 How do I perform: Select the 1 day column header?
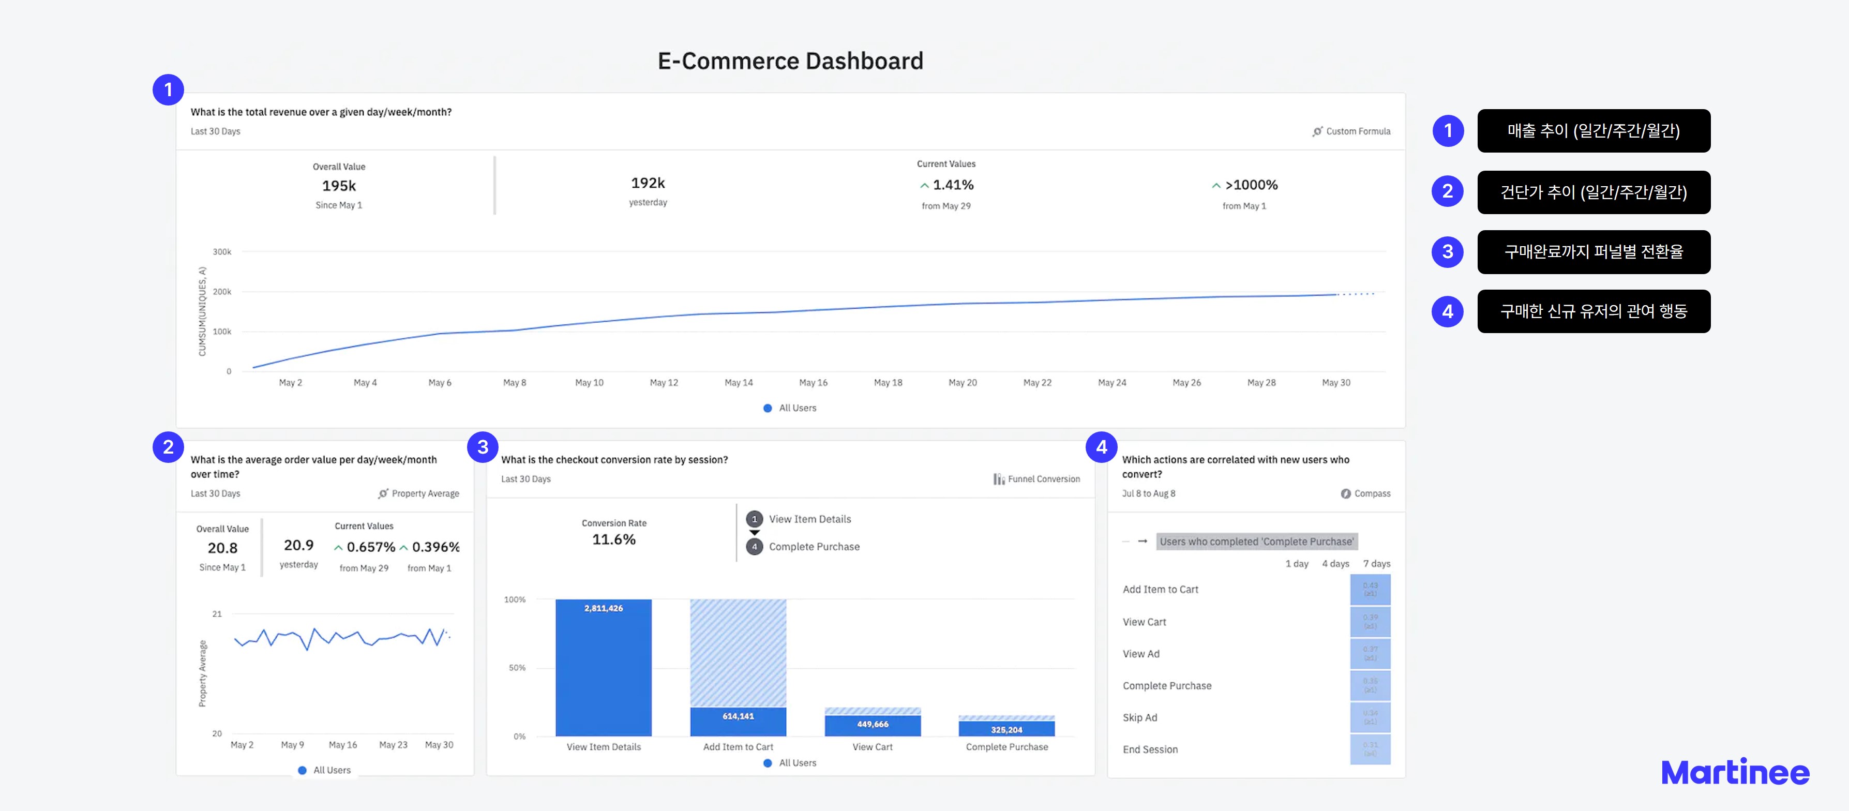click(x=1296, y=564)
